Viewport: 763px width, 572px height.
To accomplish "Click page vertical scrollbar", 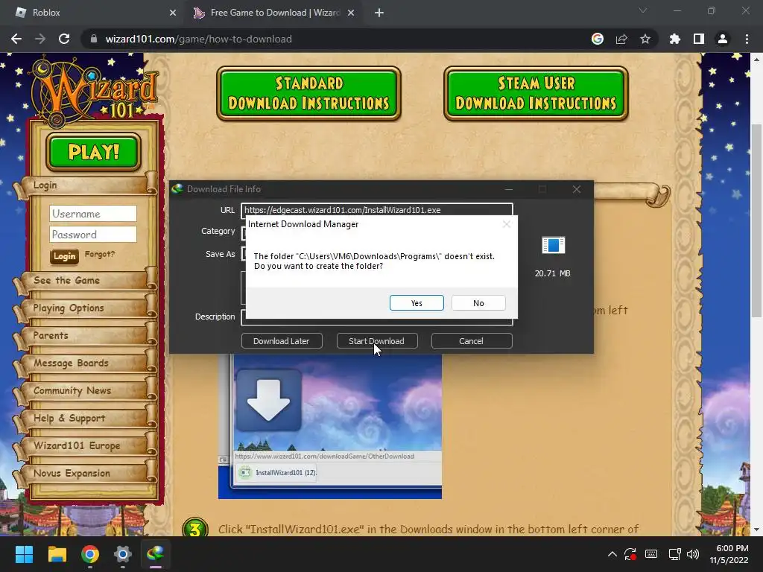I will pos(756,221).
